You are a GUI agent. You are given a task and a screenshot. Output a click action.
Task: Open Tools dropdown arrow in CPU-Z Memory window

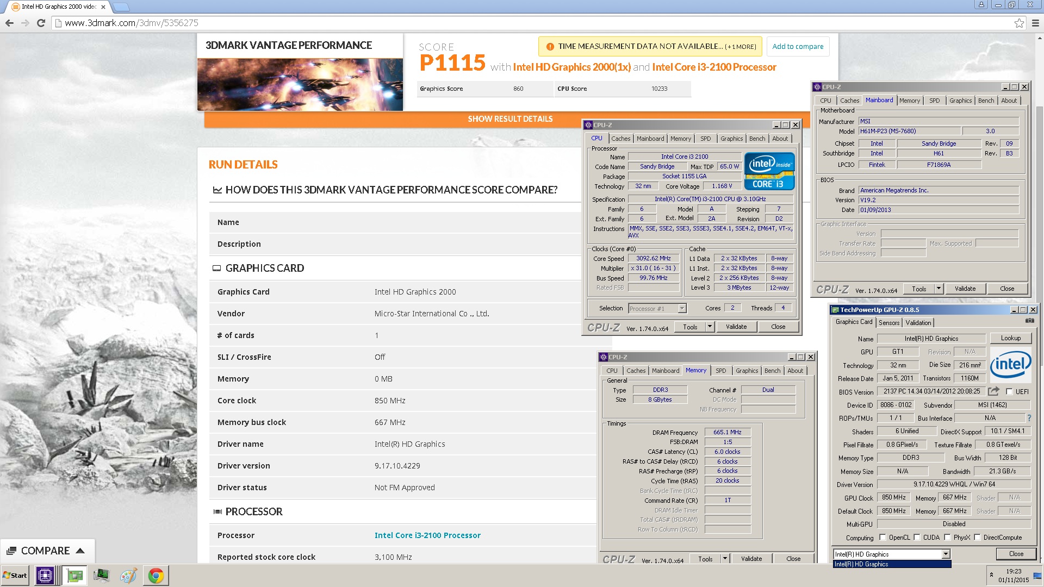(x=725, y=559)
